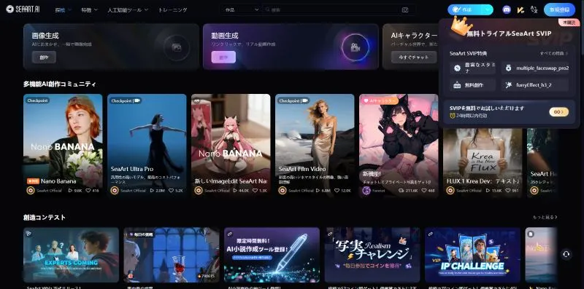
Task: Click the alarm clock icon in SVIP trial
Action: click(452, 116)
